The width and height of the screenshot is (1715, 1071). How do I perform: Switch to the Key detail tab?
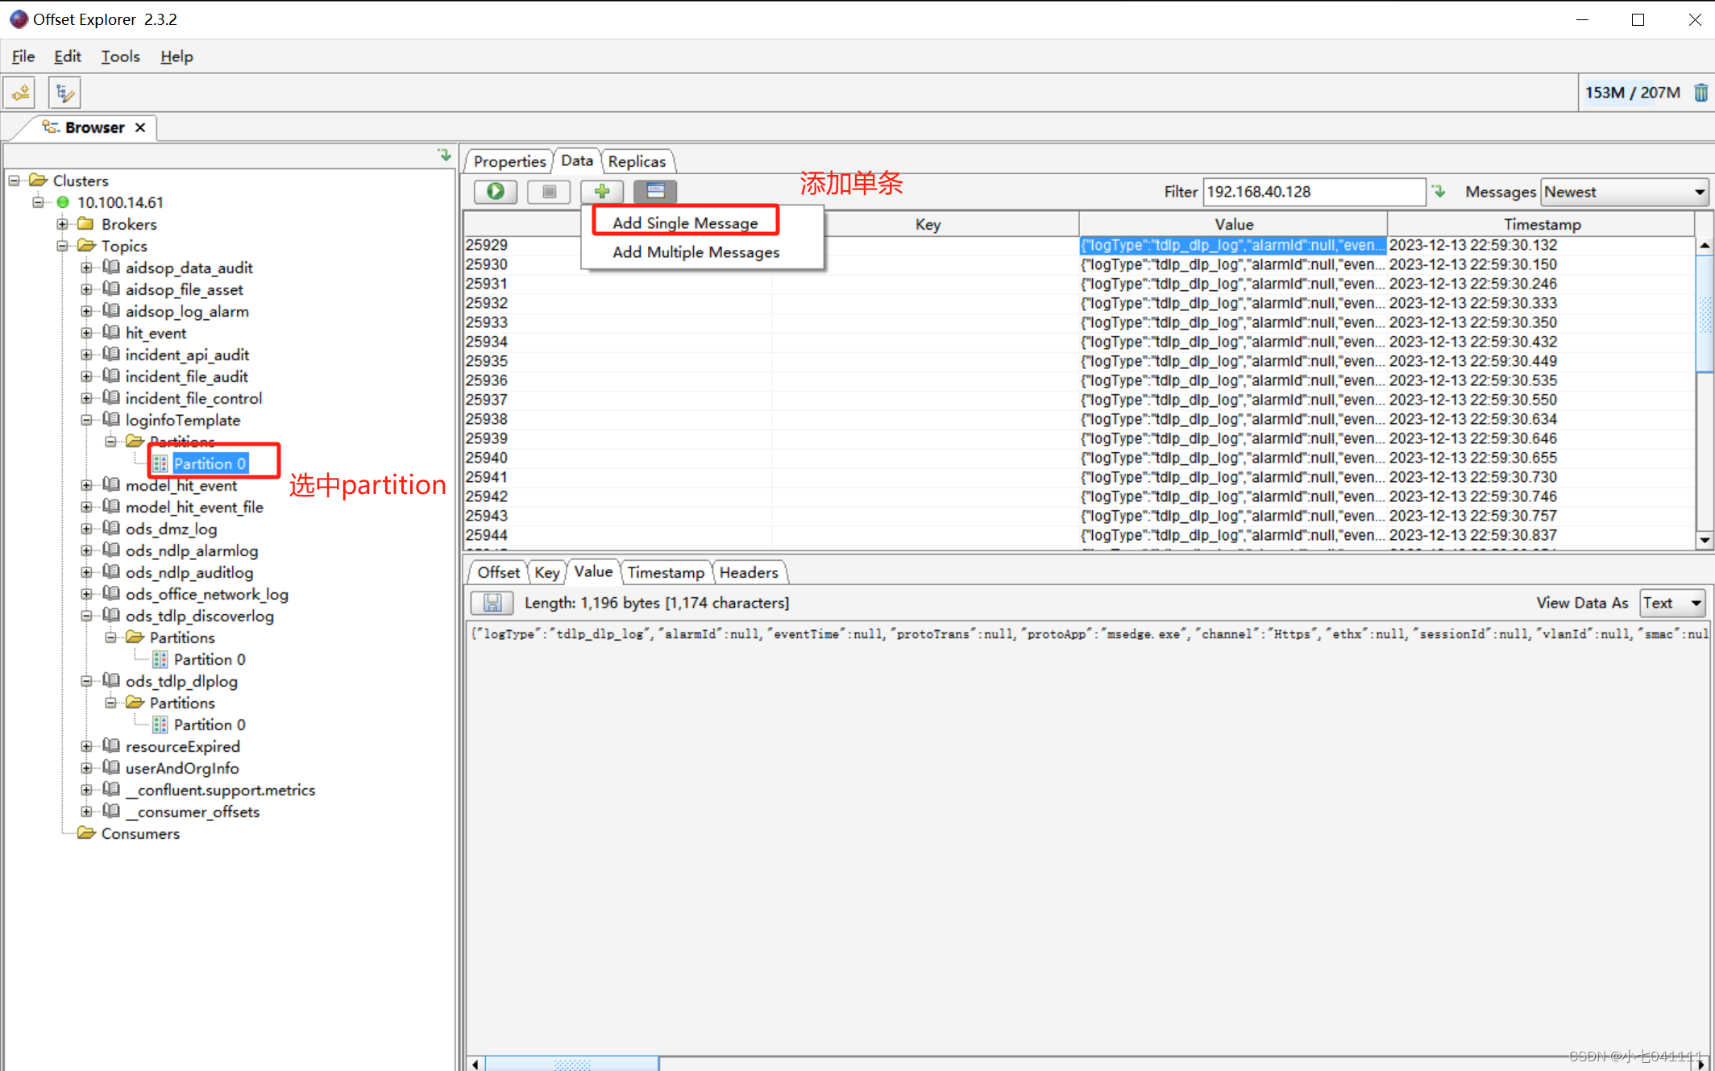[x=547, y=572]
